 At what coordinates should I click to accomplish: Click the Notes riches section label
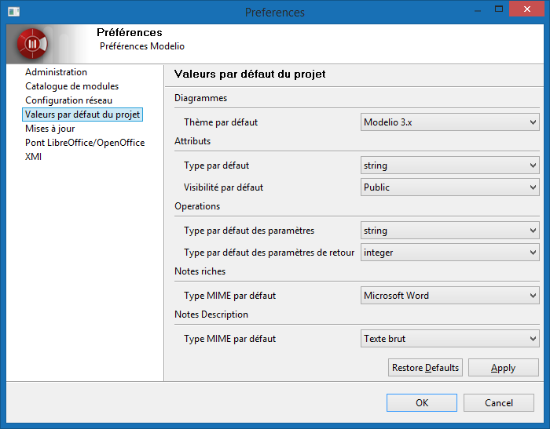pyautogui.click(x=200, y=271)
